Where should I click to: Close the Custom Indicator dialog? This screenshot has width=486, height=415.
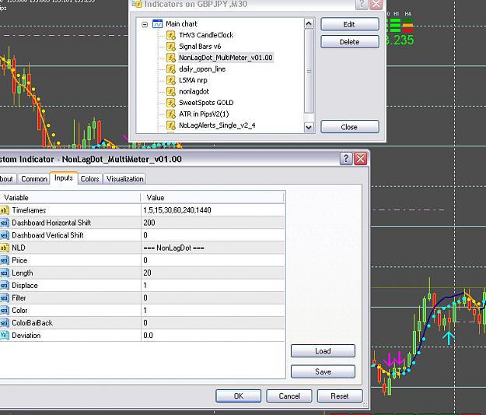[x=361, y=159]
